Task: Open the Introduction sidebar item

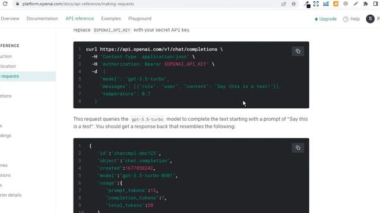Action: pos(6,56)
